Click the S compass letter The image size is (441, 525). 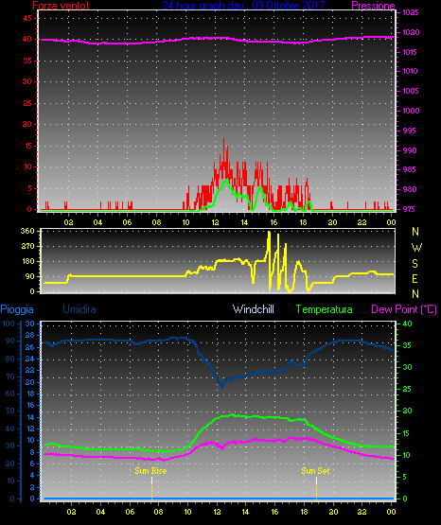[x=415, y=264]
